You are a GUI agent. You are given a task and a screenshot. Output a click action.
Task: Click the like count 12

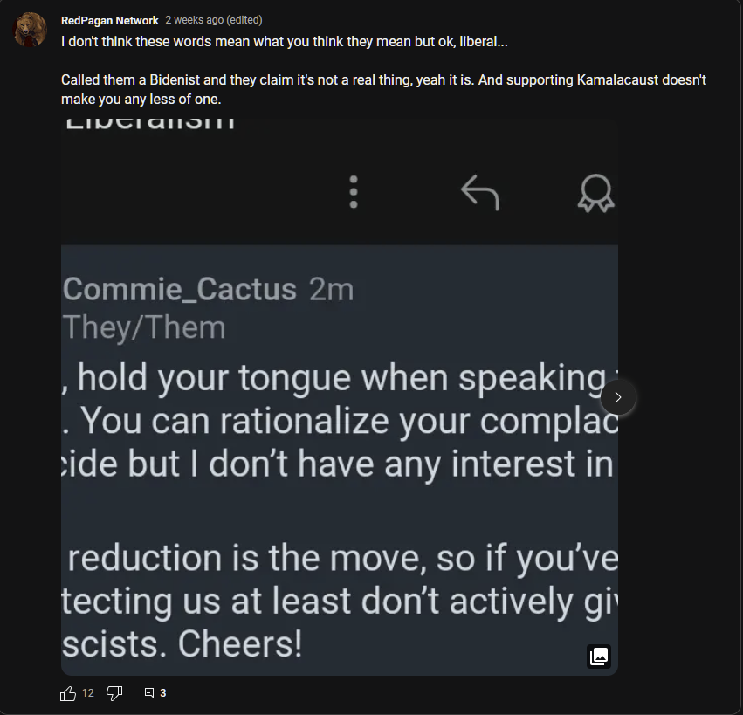88,693
